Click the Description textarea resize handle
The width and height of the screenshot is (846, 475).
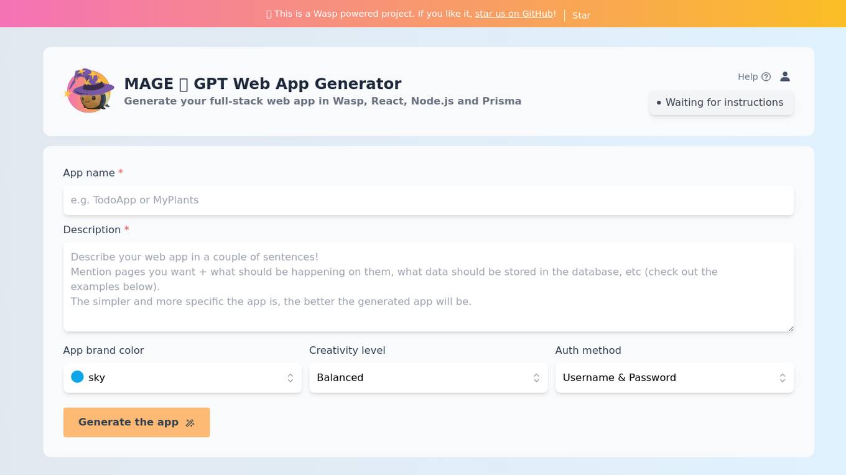[x=791, y=328]
